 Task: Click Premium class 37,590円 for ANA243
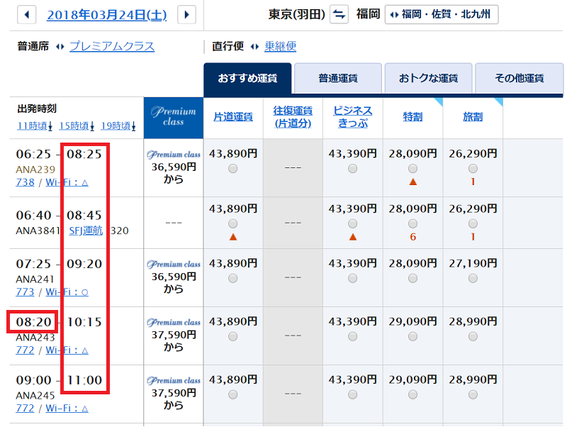(174, 335)
